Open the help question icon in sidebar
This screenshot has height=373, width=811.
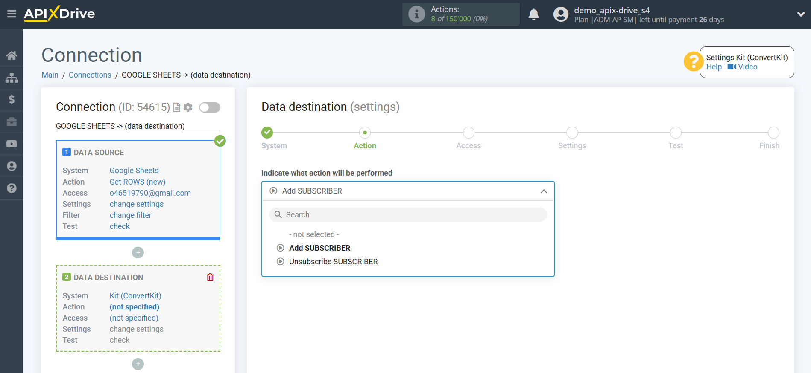[x=12, y=188]
